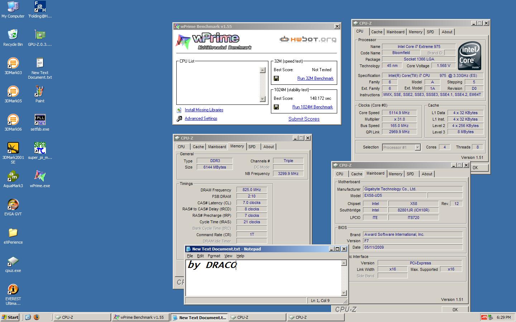Click the taskbar clock showing 6:29 PM
Viewport: 516px width, 322px height.
pyautogui.click(x=503, y=317)
